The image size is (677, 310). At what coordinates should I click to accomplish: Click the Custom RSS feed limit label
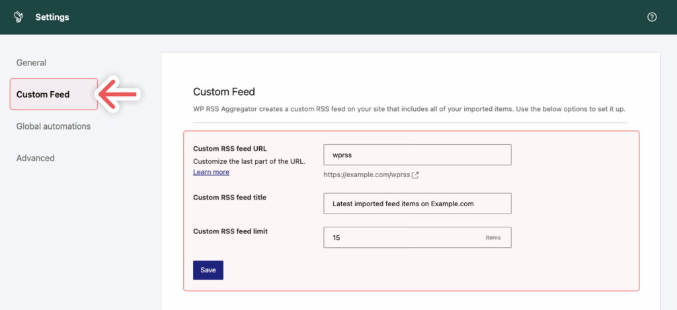(x=231, y=231)
